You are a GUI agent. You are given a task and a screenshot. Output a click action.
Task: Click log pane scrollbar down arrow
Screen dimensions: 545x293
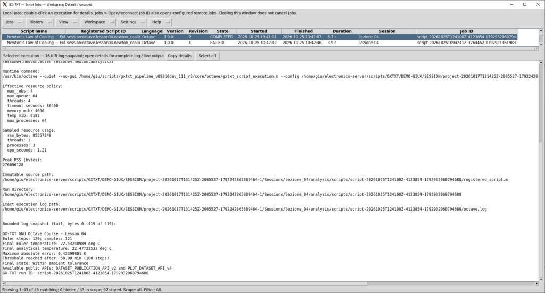pos(541,279)
